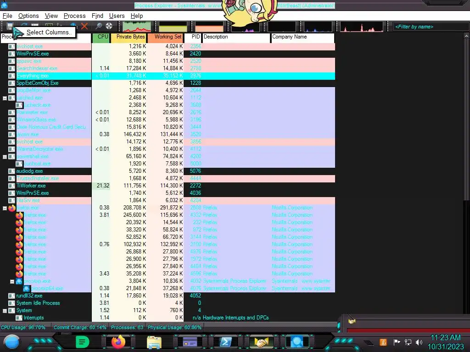Open the orange physical memory graph
Screen dimensions: 470x352
click(209, 27)
